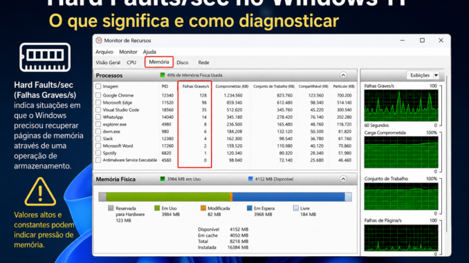Switch to the CPU tab

pos(131,62)
